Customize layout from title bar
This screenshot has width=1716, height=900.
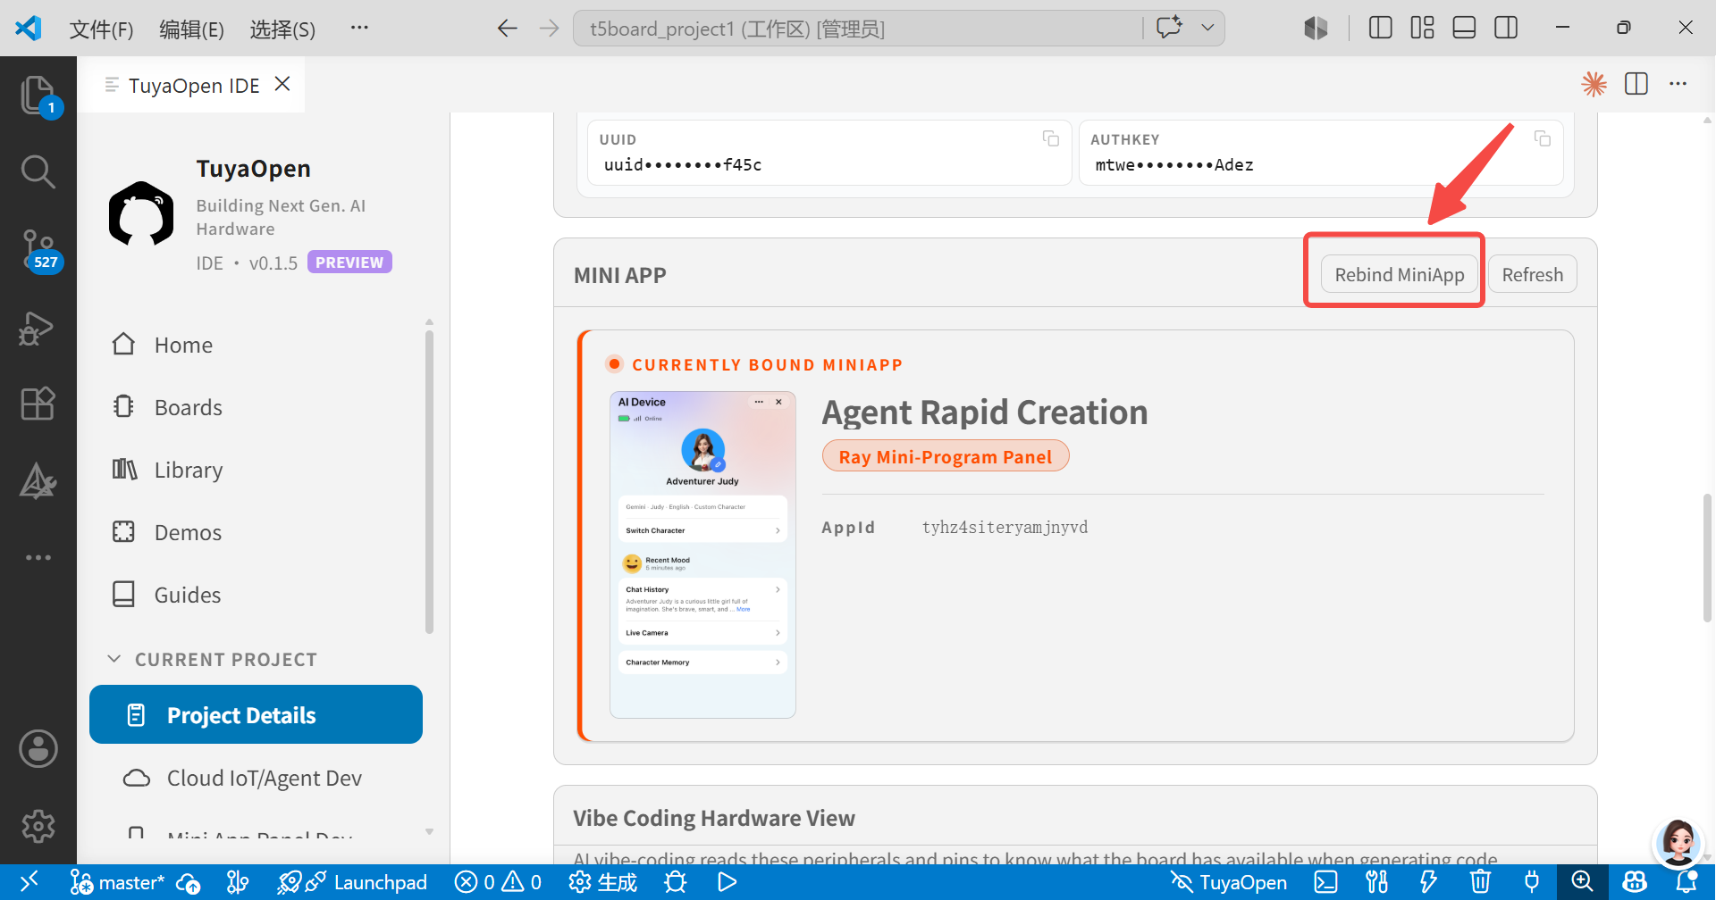[x=1422, y=28]
